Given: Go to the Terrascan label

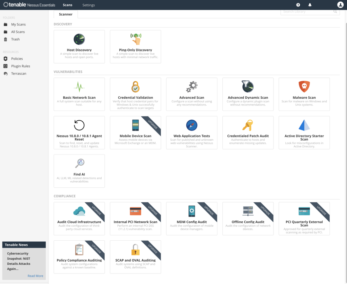Looking at the screenshot, I should tap(19, 74).
